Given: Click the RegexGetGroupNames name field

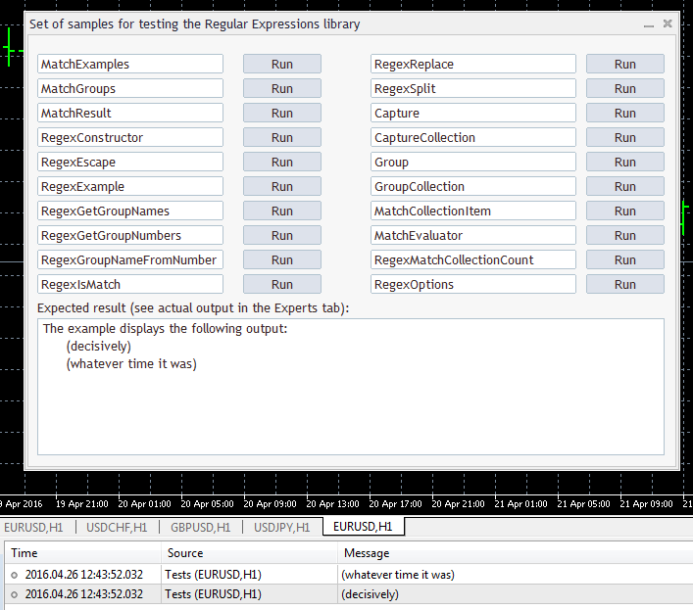Looking at the screenshot, I should point(130,211).
